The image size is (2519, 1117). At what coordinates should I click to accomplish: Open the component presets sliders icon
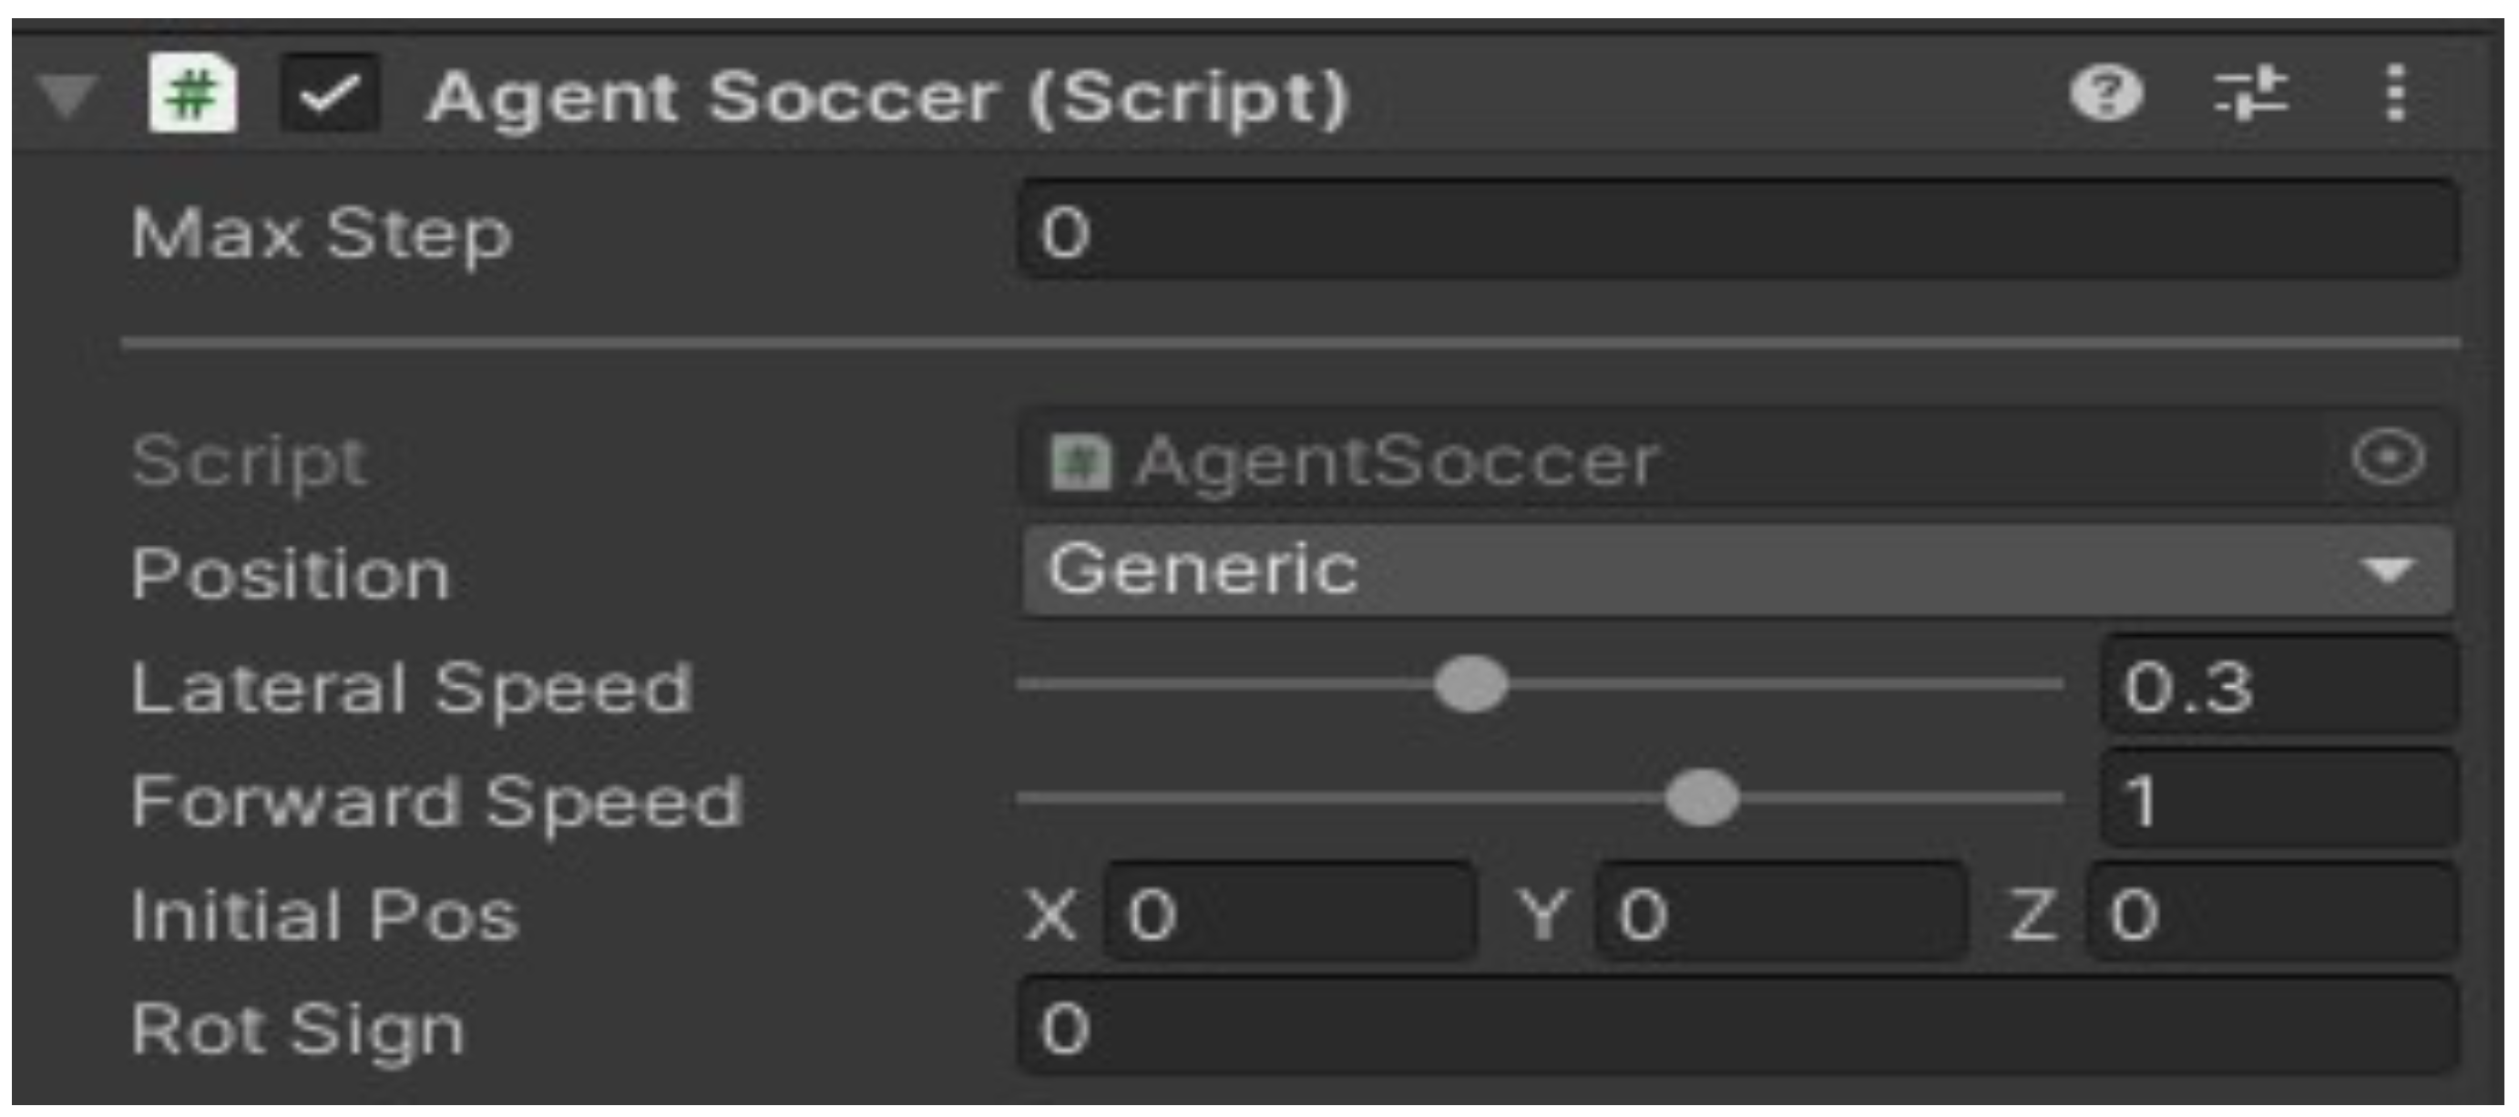[x=2250, y=94]
